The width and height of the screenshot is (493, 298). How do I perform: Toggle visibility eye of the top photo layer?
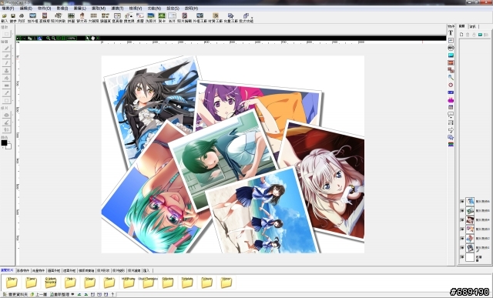coord(462,202)
